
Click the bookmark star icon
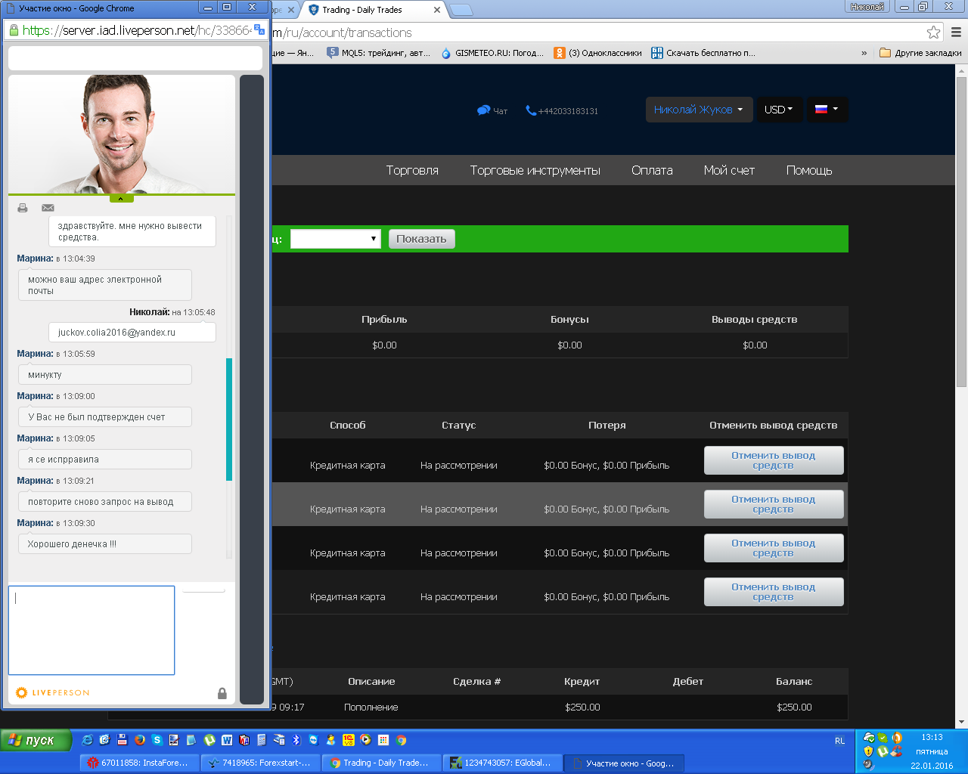(x=933, y=33)
